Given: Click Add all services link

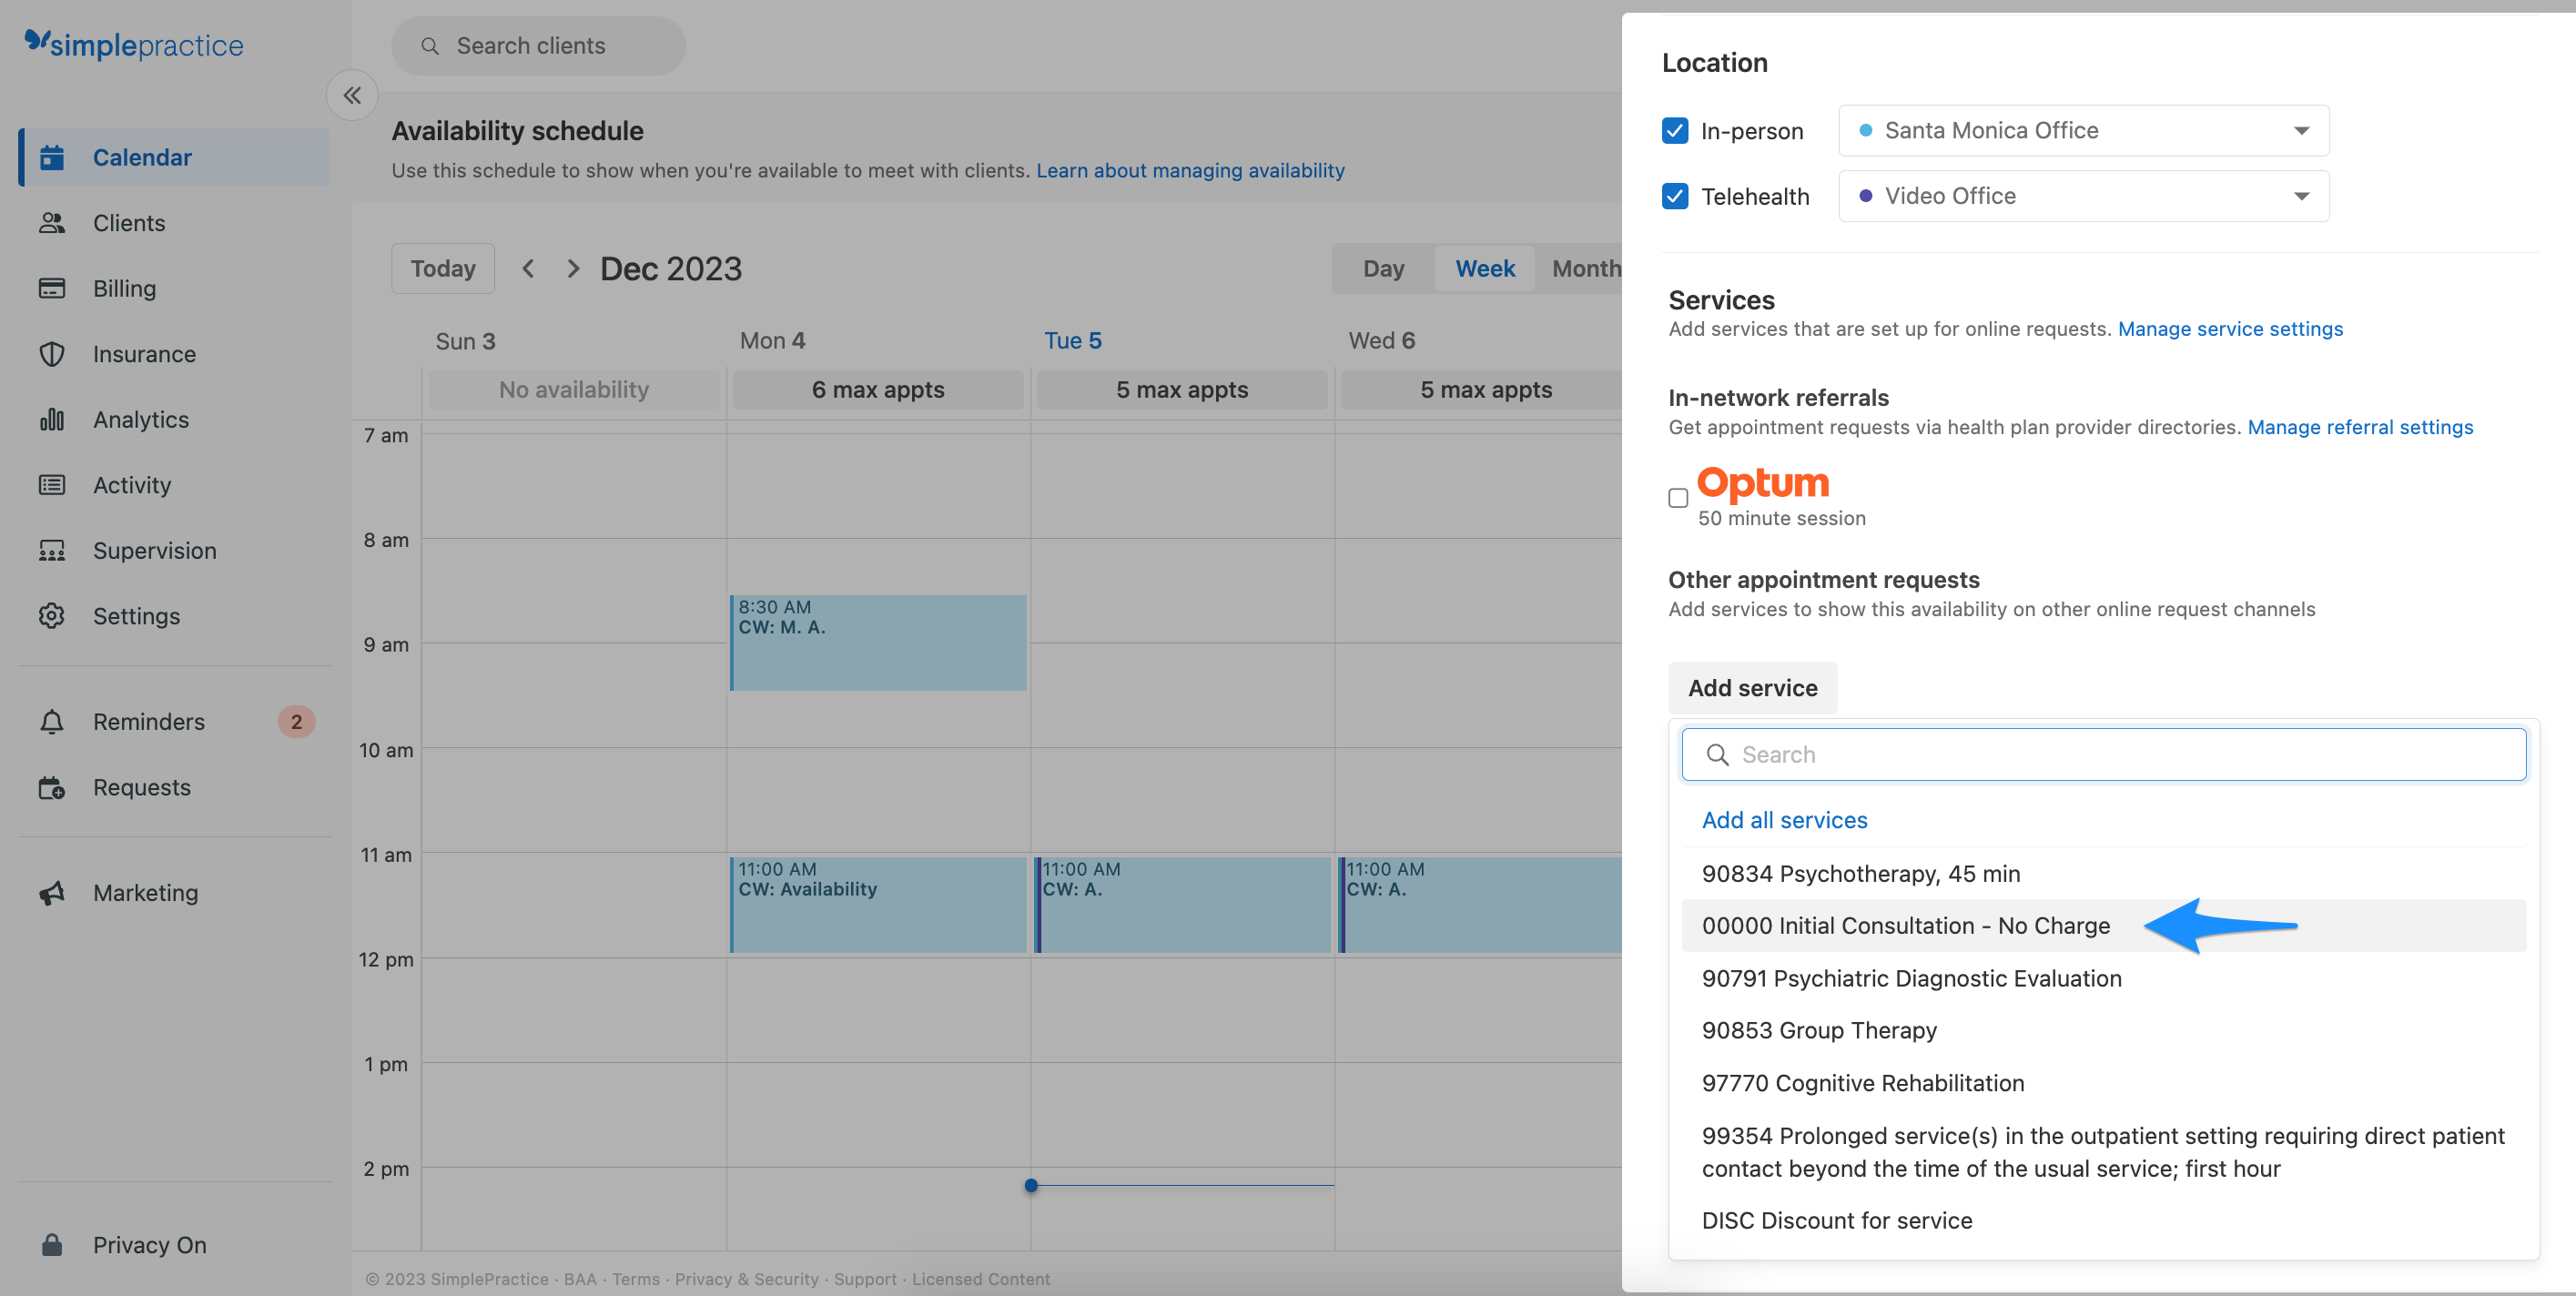Looking at the screenshot, I should tap(1785, 820).
